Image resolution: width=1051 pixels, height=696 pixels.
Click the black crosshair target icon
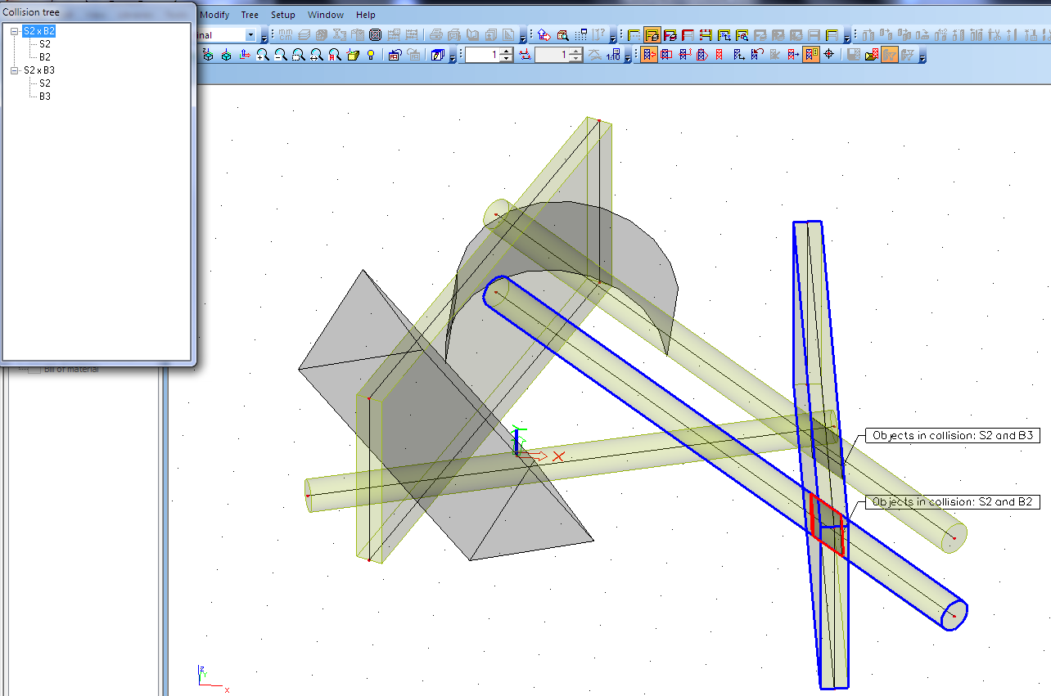click(x=829, y=55)
